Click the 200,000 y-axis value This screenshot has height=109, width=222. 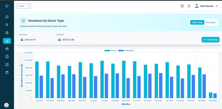pyautogui.click(x=29, y=90)
